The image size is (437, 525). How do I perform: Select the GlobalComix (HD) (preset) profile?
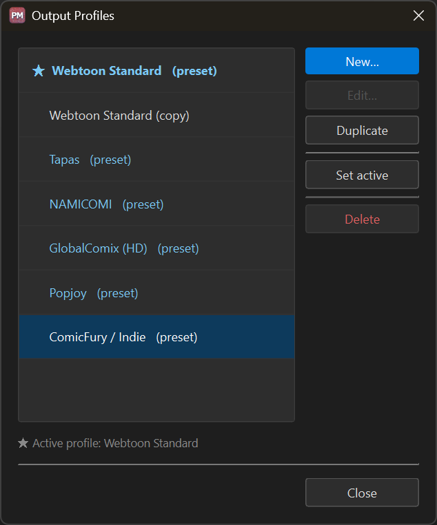[x=156, y=248]
